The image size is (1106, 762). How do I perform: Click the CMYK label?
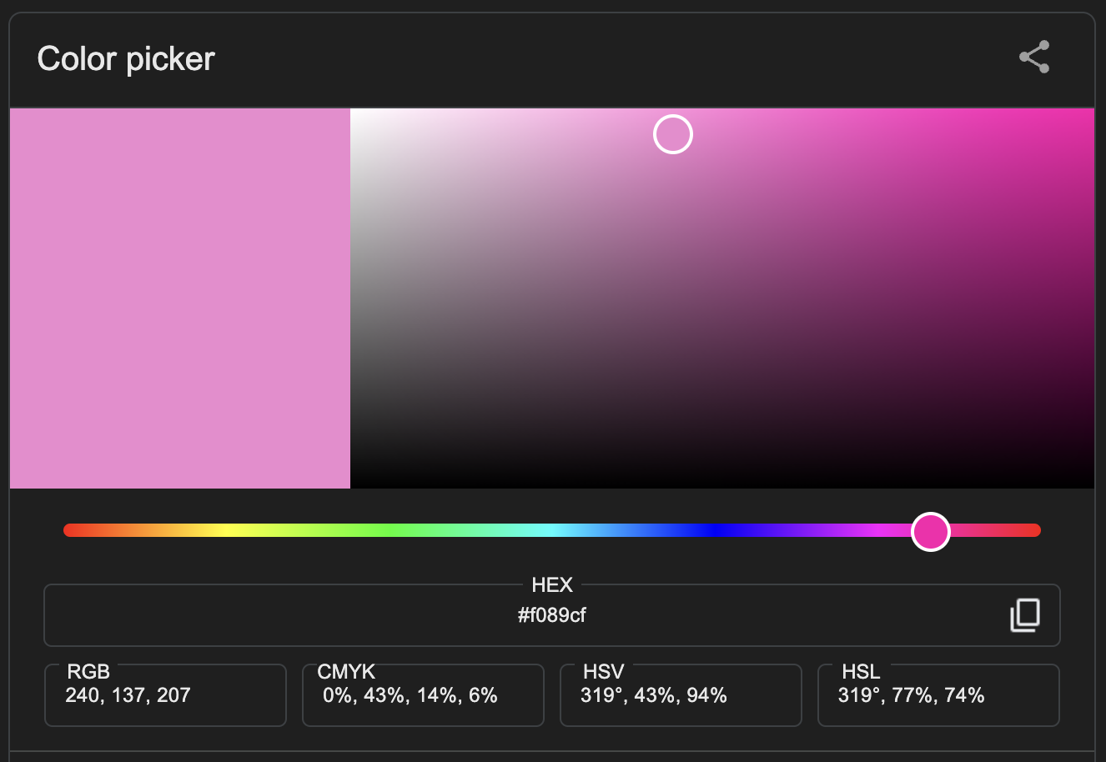click(x=346, y=672)
